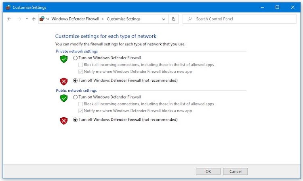The height and width of the screenshot is (181, 303).
Task: Click the forward navigation arrow
Action: coord(19,19)
